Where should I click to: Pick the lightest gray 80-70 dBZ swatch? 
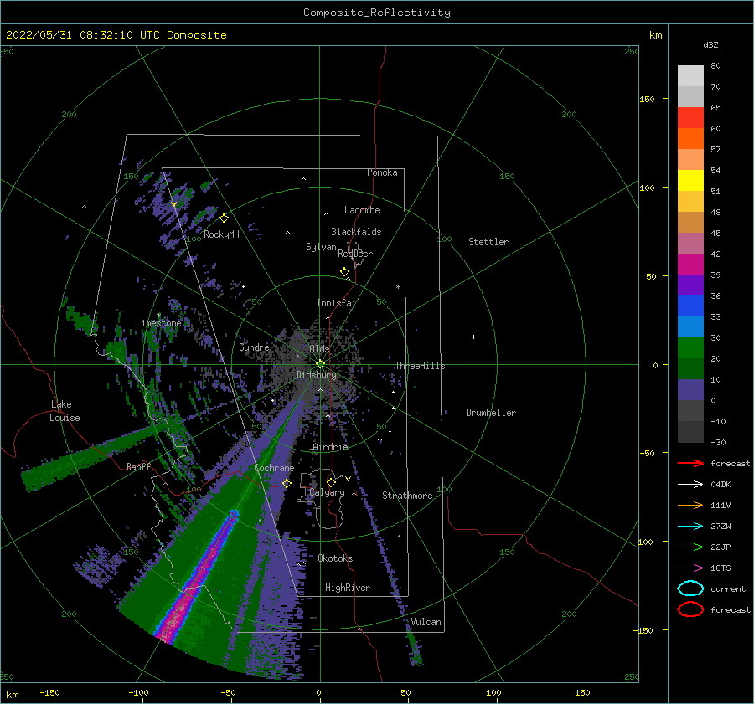[x=690, y=75]
